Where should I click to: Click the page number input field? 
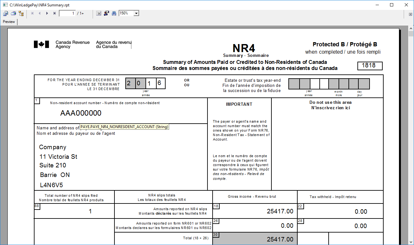67,13
